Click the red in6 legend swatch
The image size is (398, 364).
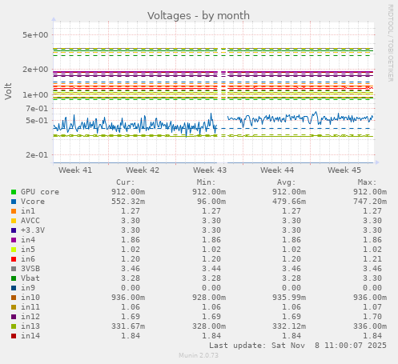pos(14,259)
